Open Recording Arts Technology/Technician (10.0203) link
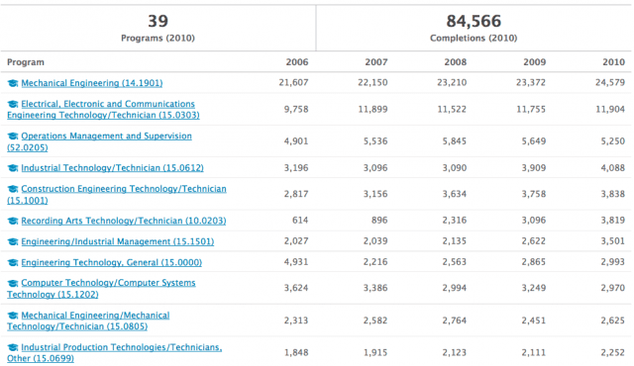The width and height of the screenshot is (634, 366). 123,221
